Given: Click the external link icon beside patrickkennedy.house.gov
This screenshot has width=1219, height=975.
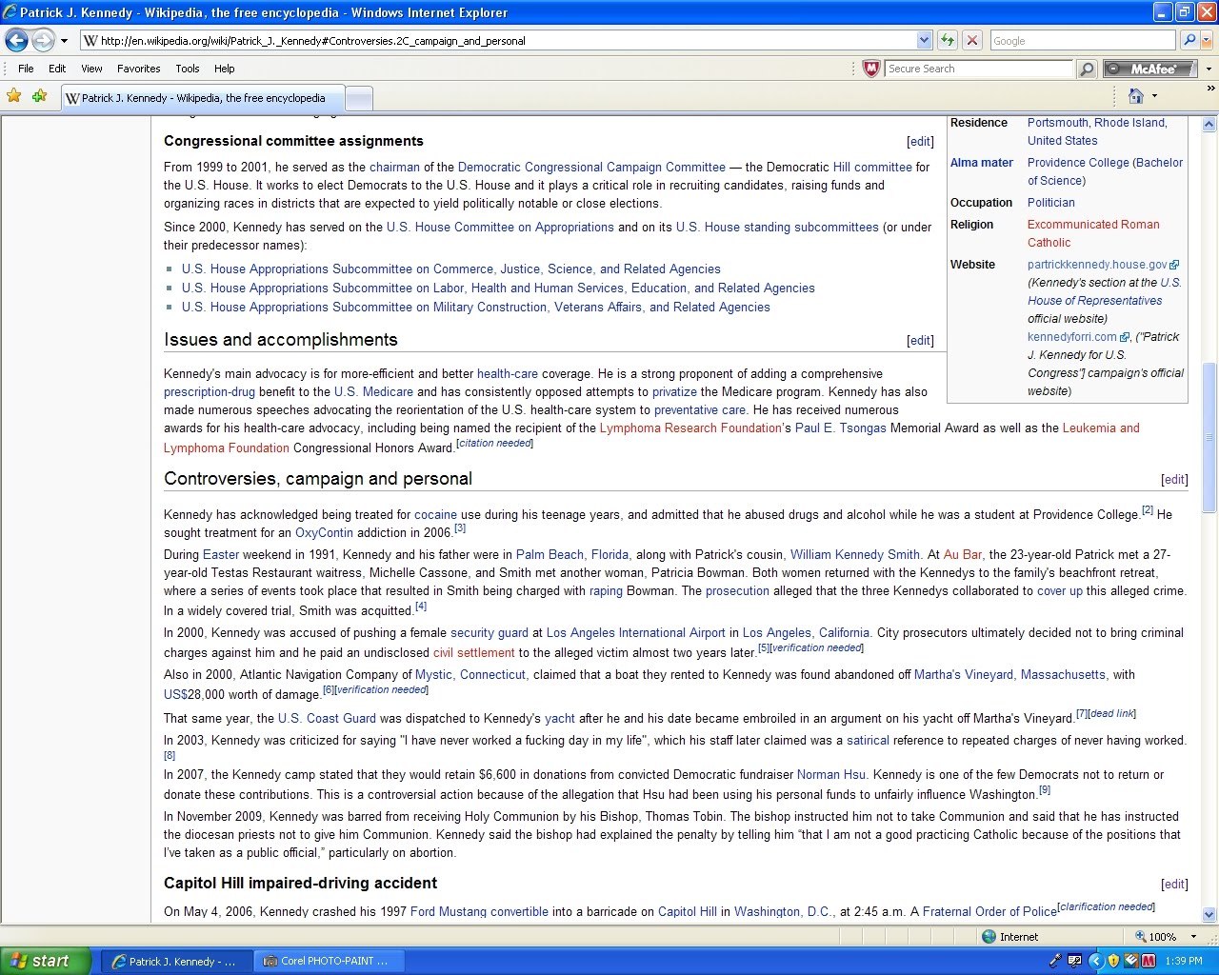Looking at the screenshot, I should (x=1174, y=266).
